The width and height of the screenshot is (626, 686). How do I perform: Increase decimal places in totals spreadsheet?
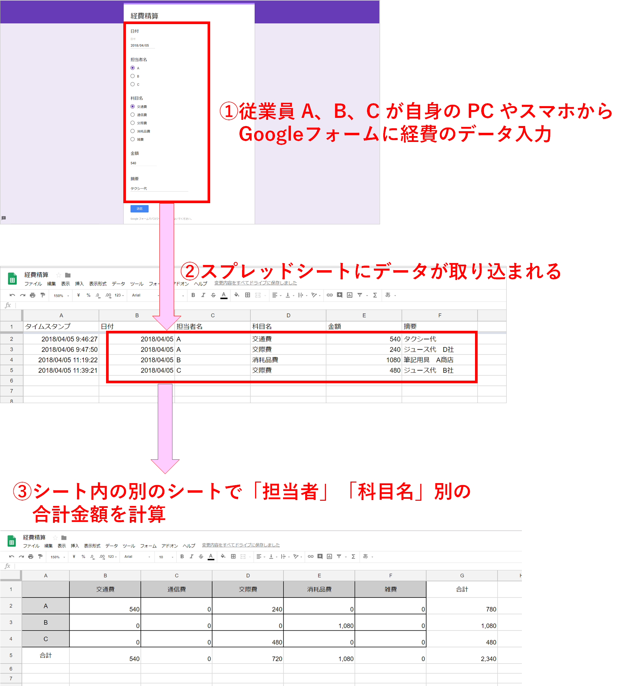pos(102,557)
